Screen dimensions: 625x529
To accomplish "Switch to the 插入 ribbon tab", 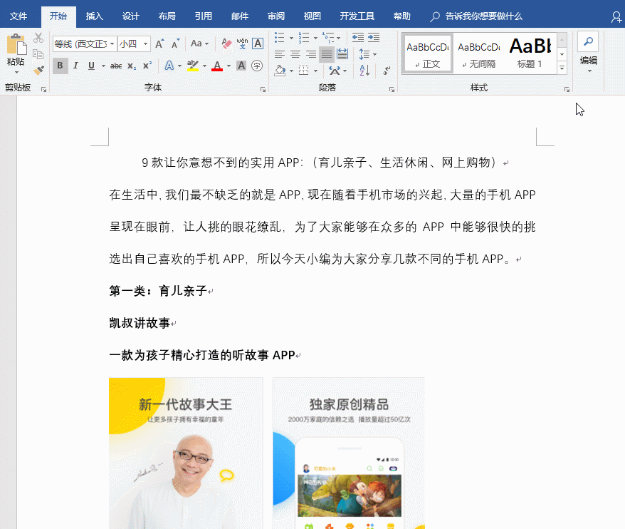I will (x=95, y=16).
